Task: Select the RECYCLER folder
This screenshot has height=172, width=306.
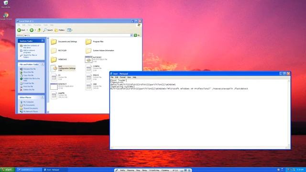Action: click(59, 51)
